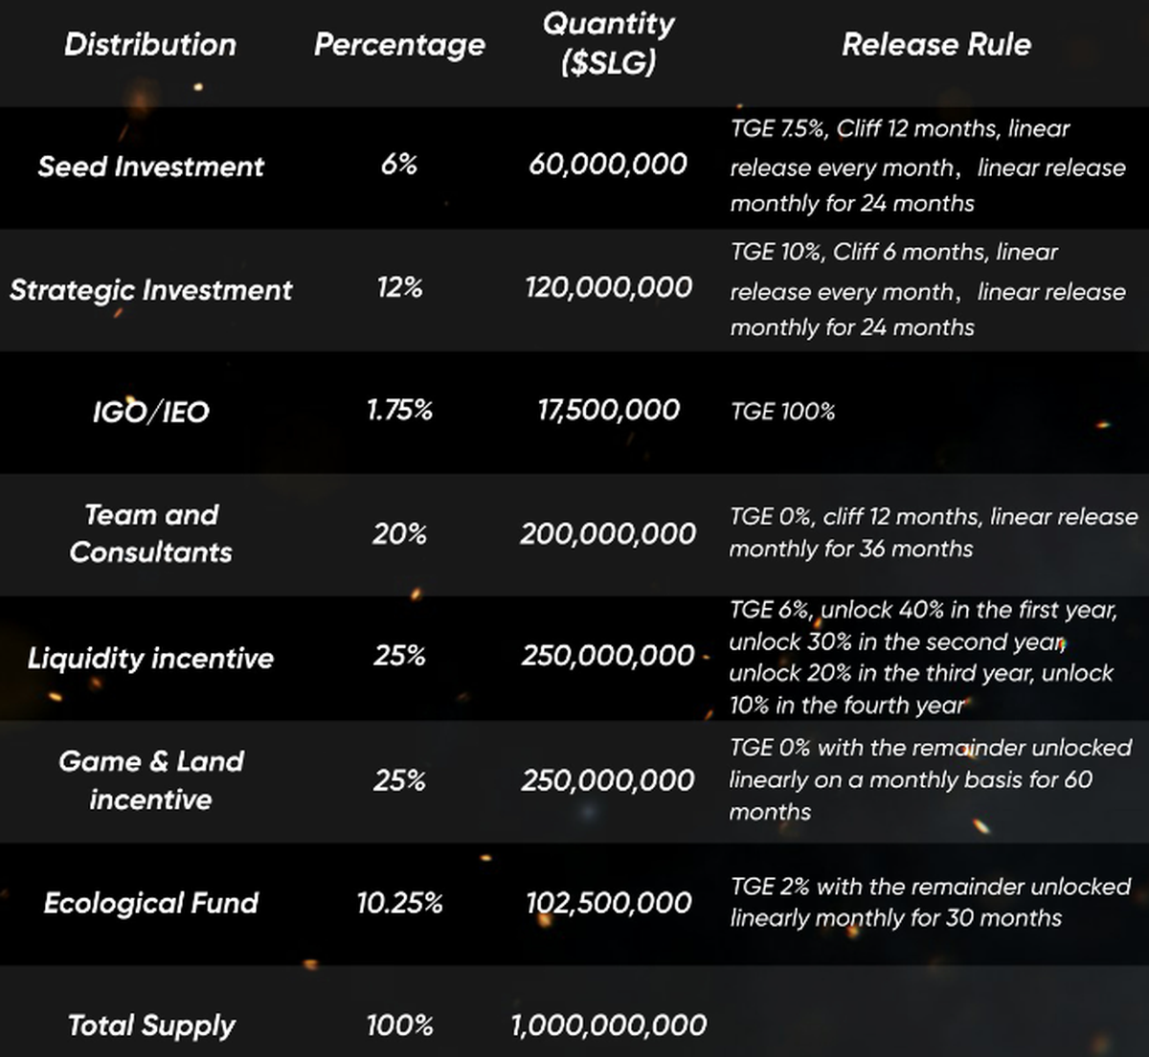Viewport: 1149px width, 1057px height.
Task: Click the Distribution column header
Action: pyautogui.click(x=150, y=45)
